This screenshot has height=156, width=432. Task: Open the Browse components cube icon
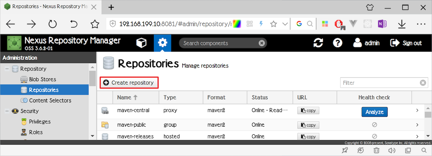[x=142, y=43]
